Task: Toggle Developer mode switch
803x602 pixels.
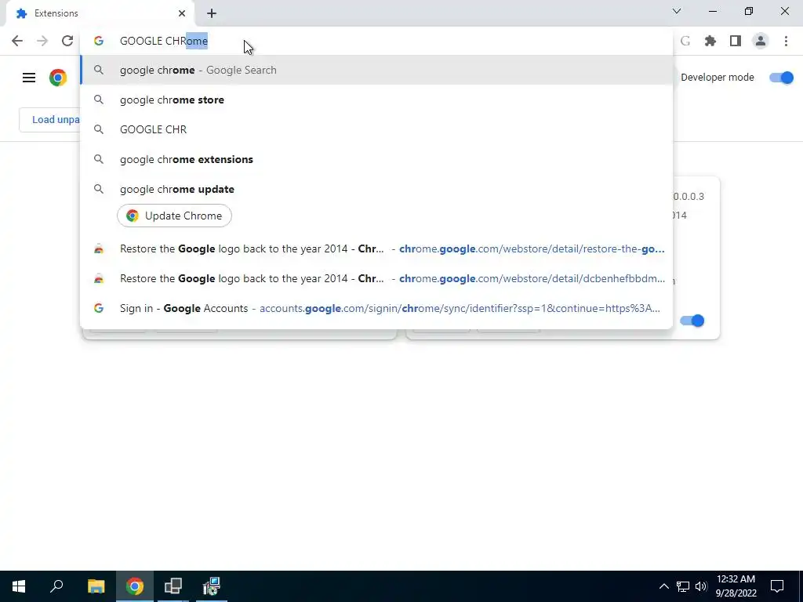Action: coord(781,78)
